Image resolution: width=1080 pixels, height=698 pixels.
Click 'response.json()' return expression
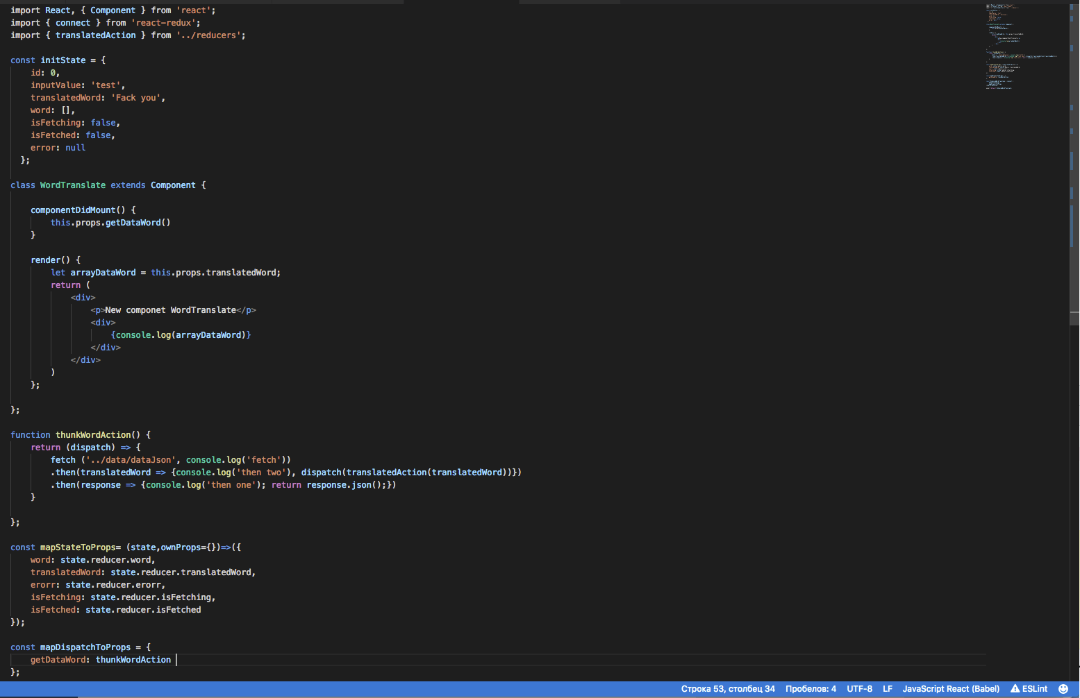pyautogui.click(x=342, y=485)
